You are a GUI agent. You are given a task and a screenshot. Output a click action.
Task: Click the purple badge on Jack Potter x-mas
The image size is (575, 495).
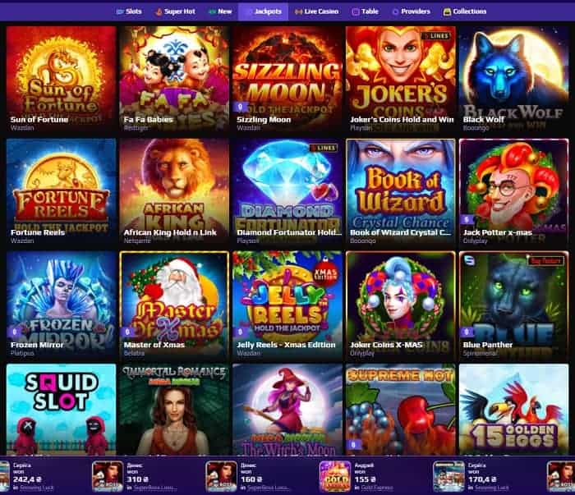coord(467,219)
